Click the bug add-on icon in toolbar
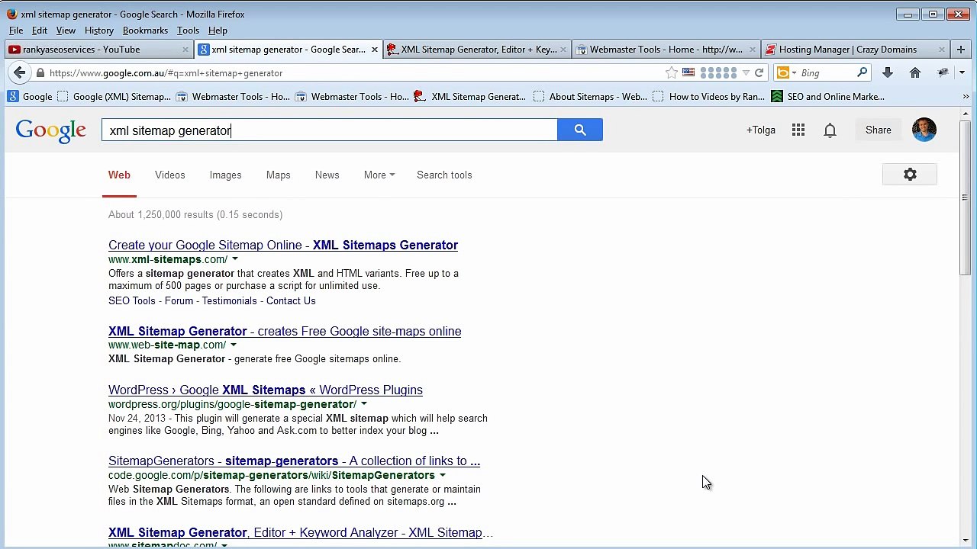This screenshot has width=977, height=549. pos(943,72)
